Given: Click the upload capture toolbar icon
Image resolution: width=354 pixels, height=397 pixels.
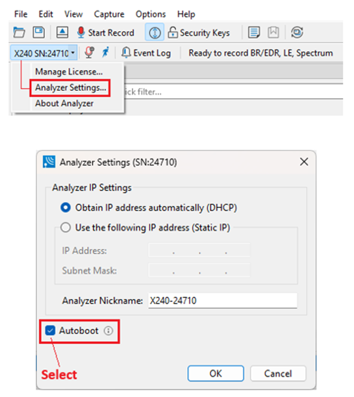Looking at the screenshot, I should (x=62, y=32).
